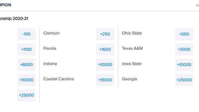Click the Championship 2020-21 heading

(14, 19)
